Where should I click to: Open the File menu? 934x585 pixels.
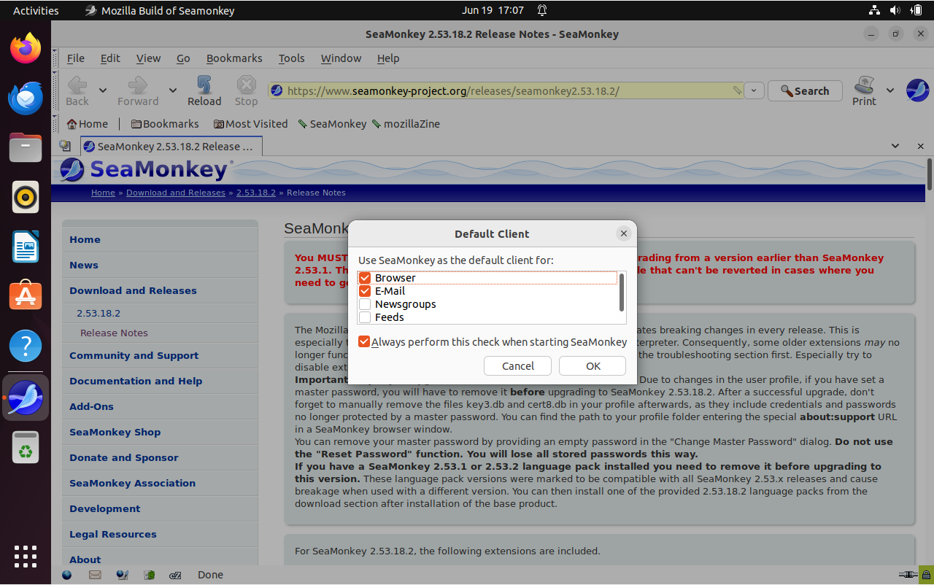click(x=76, y=58)
